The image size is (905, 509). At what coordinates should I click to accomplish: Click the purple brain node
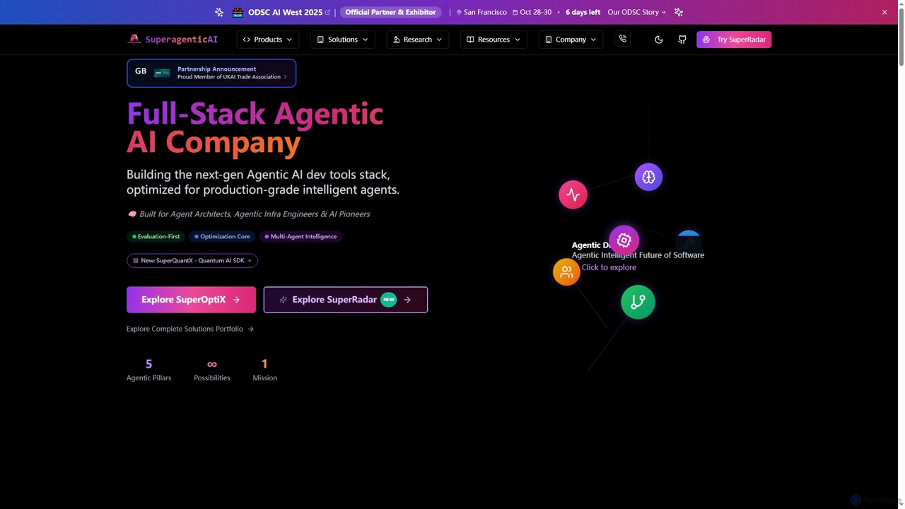tap(648, 177)
